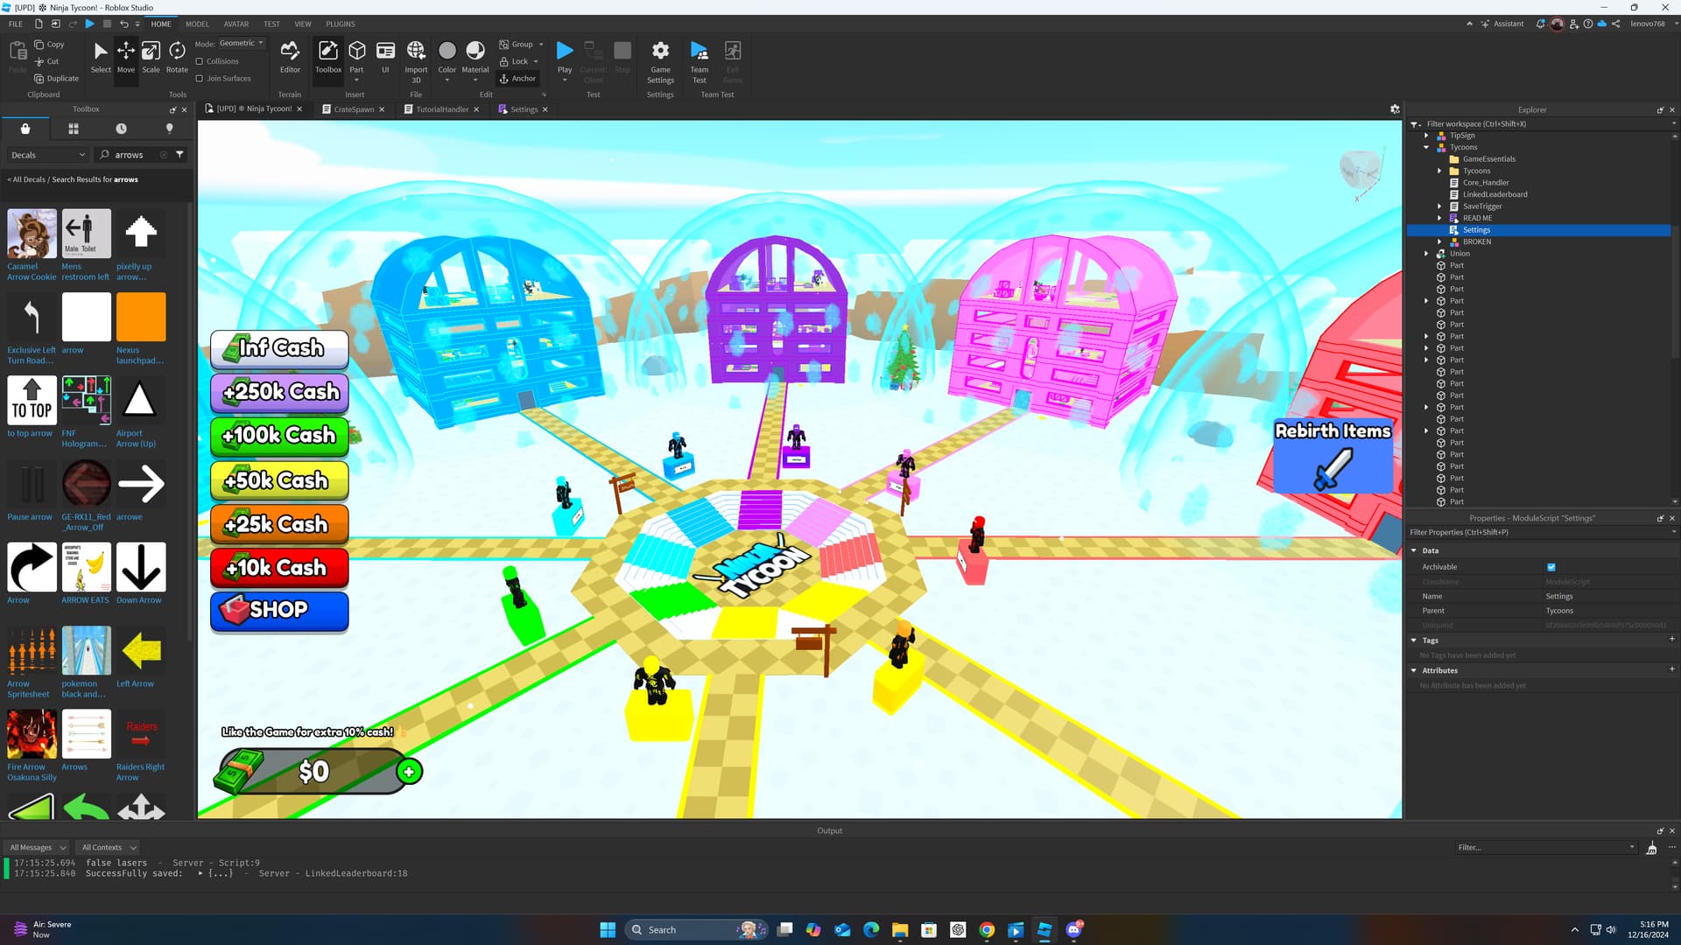Collapse the Tycoons folder in Explorer

1426,147
